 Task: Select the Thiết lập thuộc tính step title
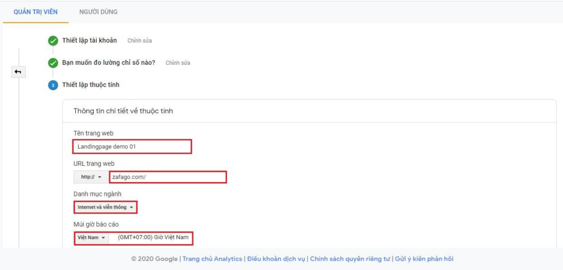91,85
